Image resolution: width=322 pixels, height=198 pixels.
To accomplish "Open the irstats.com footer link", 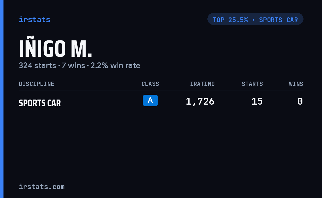I will click(x=42, y=187).
